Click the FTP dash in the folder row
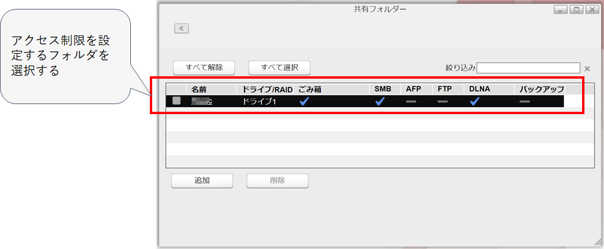 click(443, 102)
